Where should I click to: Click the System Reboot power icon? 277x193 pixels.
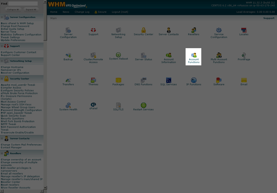click(x=118, y=55)
